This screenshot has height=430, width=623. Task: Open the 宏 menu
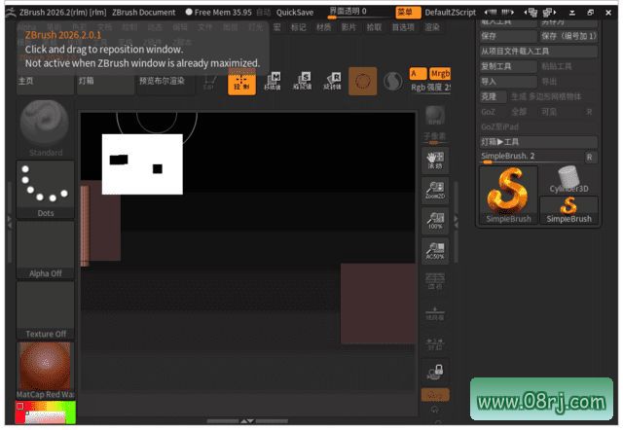coord(276,27)
